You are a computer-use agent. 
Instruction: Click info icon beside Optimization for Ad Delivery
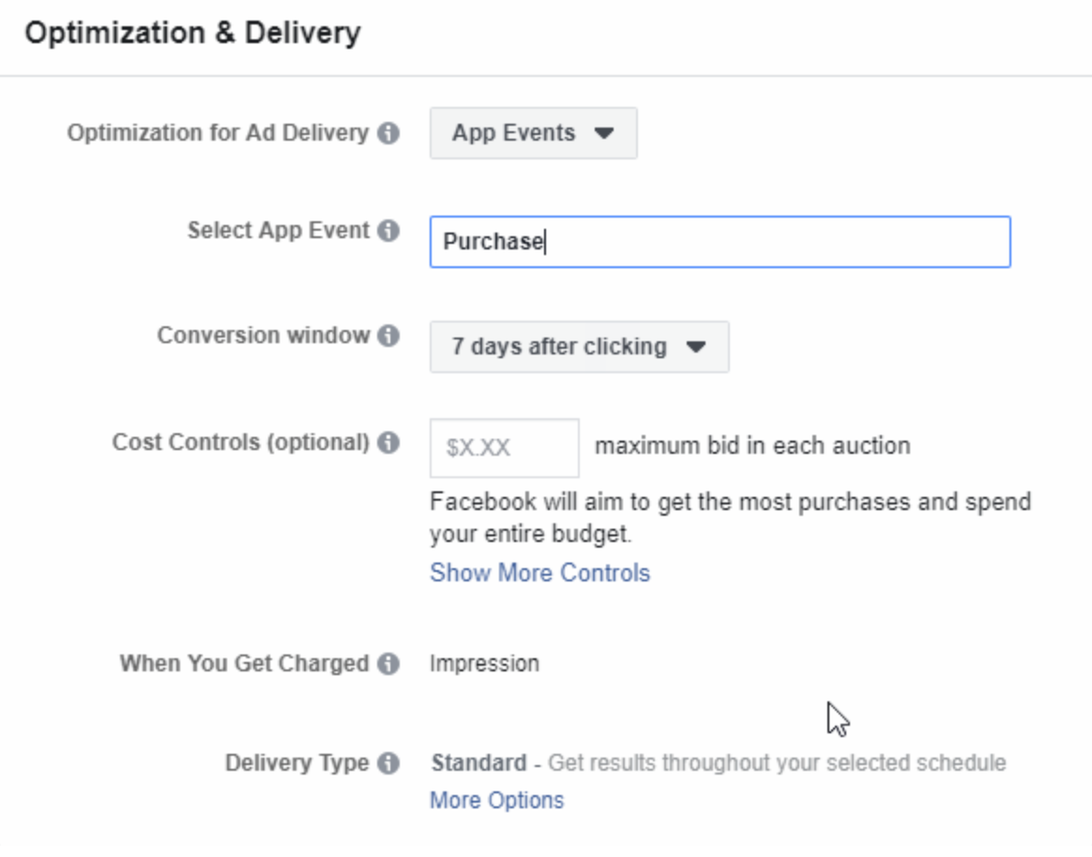pos(388,134)
